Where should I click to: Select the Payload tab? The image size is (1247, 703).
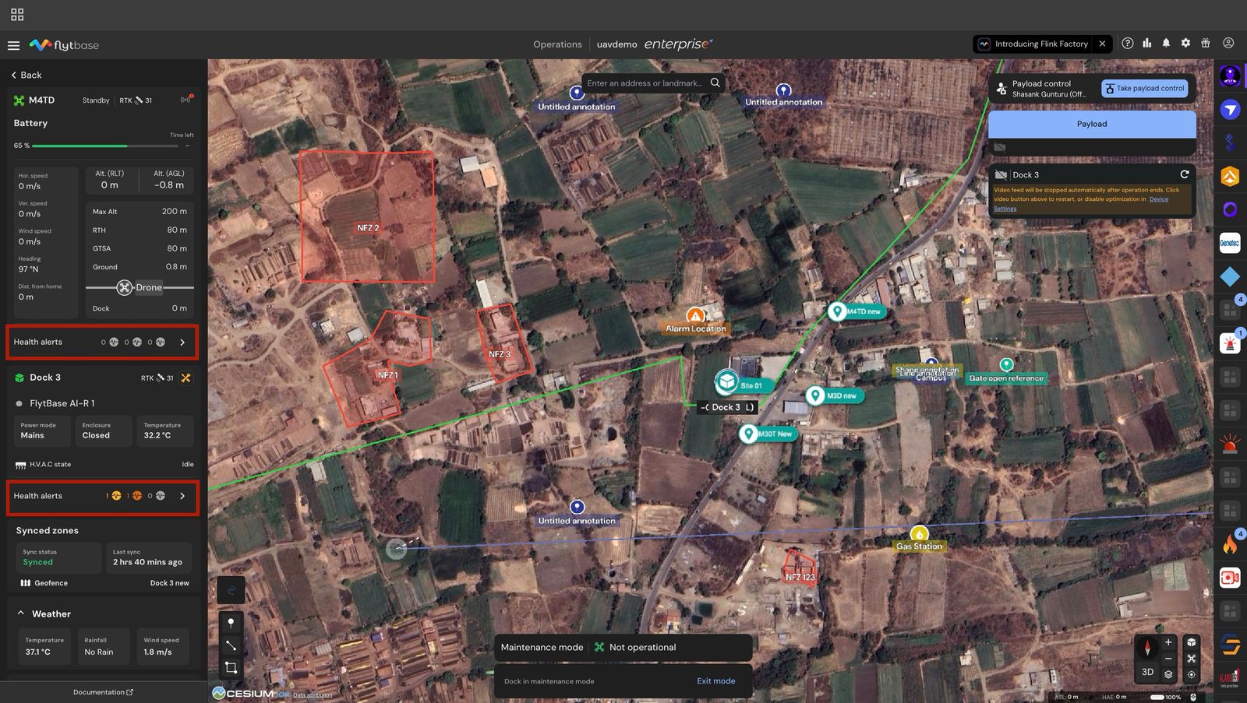pyautogui.click(x=1092, y=124)
